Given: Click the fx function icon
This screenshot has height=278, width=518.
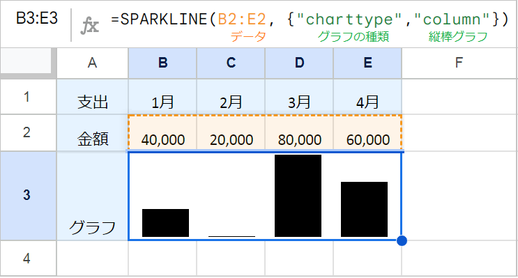Looking at the screenshot, I should click(x=90, y=25).
